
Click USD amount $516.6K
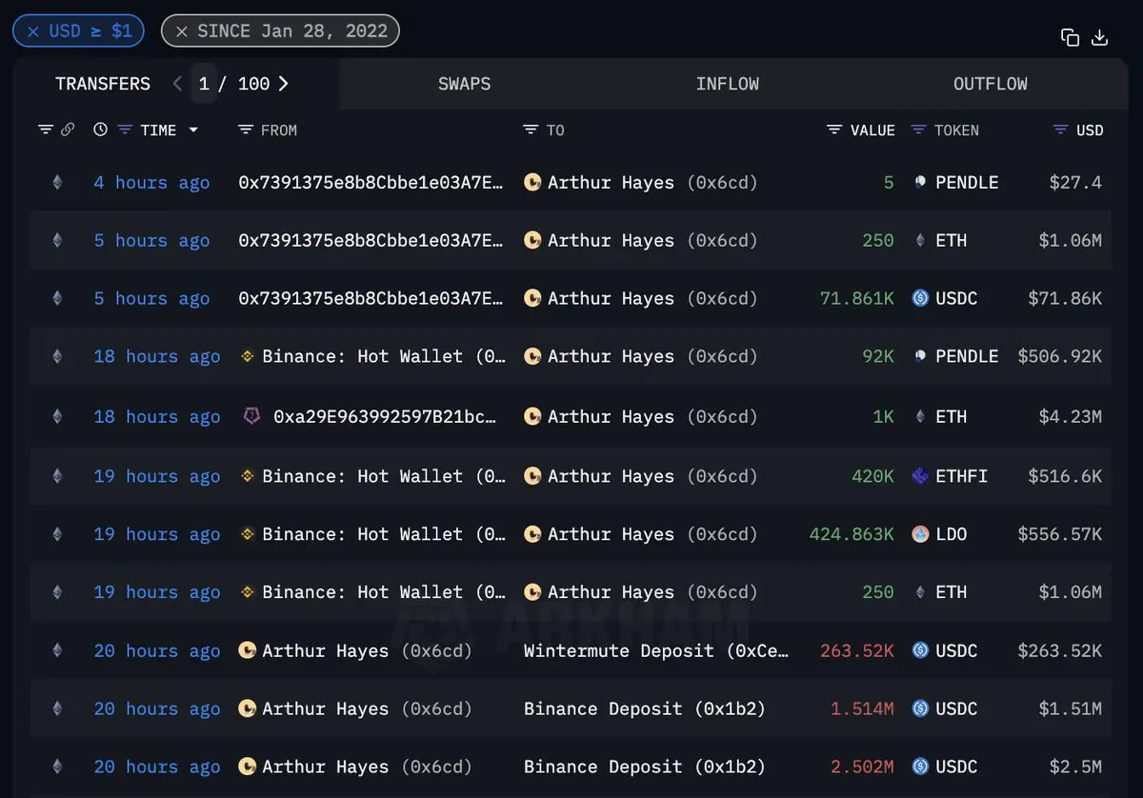[x=1065, y=476]
